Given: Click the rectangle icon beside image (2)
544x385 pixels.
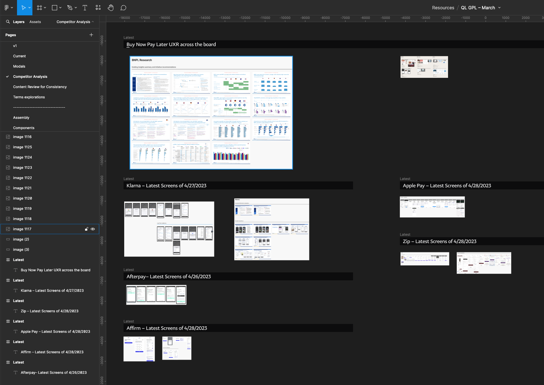Looking at the screenshot, I should (8, 239).
